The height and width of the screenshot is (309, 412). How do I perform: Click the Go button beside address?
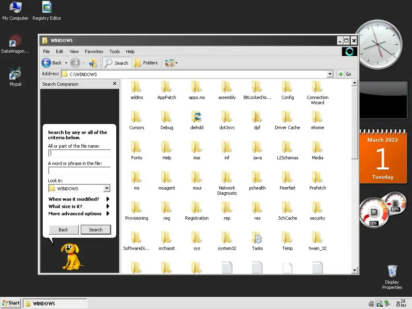(x=344, y=74)
